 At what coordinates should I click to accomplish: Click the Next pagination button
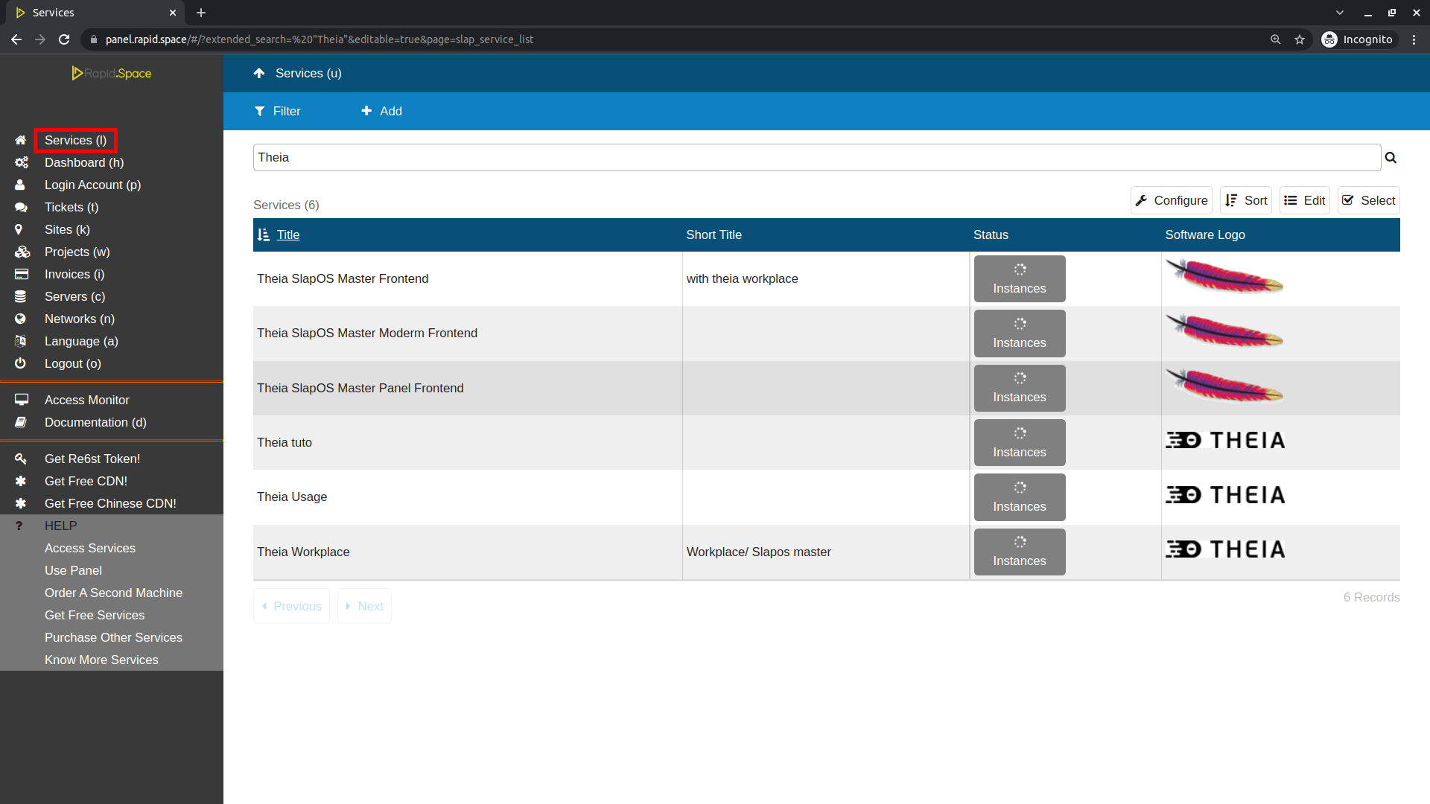[x=364, y=606]
